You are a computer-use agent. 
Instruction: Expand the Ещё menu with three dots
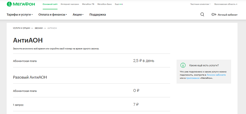pyautogui.click(x=119, y=4)
